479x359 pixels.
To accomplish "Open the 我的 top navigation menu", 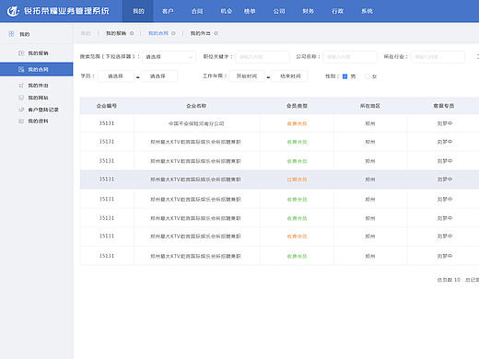I will click(x=138, y=11).
